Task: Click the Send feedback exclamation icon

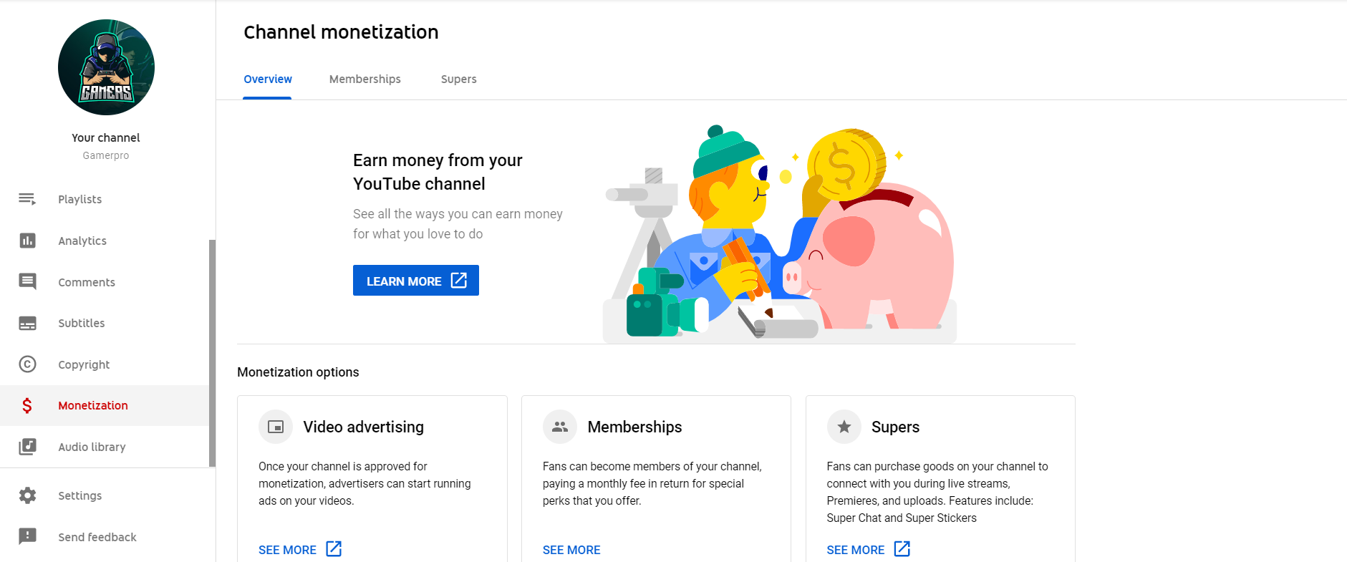Action: click(x=27, y=536)
